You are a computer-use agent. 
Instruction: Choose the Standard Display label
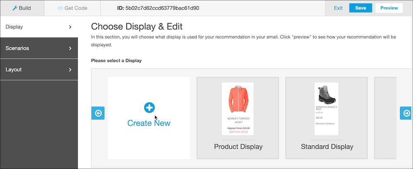tap(327, 147)
